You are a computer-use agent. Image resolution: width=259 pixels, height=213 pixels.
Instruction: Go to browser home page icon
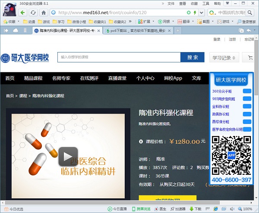click(x=44, y=12)
